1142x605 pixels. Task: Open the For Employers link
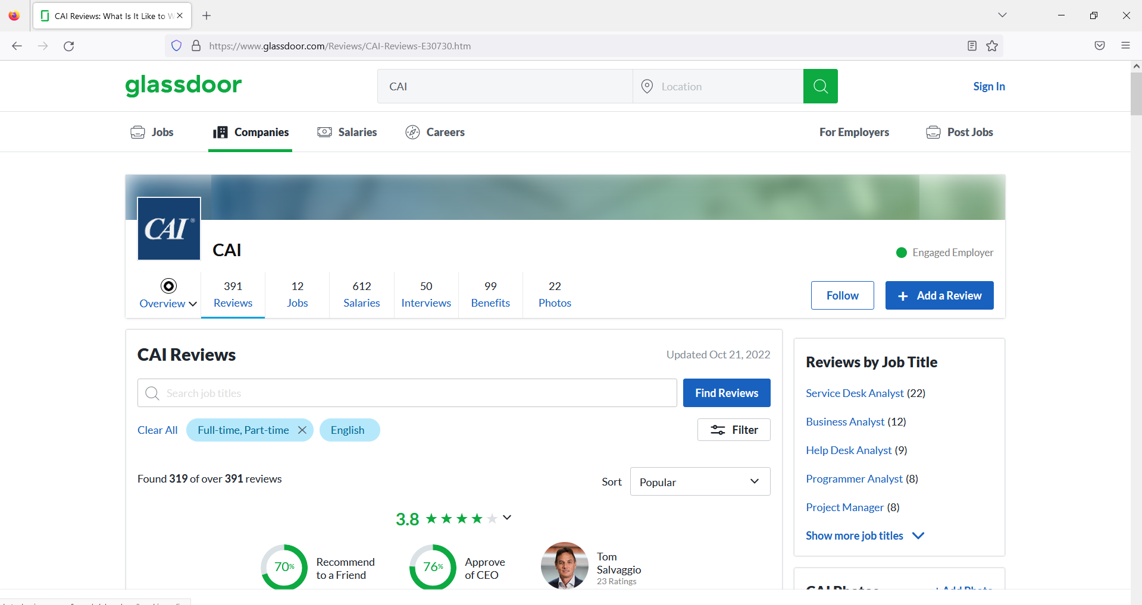[x=854, y=132]
